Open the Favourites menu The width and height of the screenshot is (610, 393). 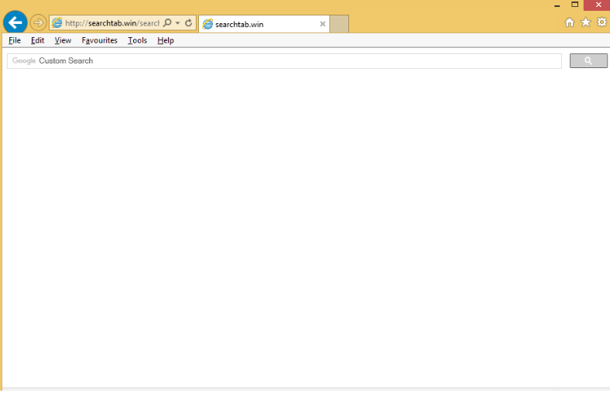pyautogui.click(x=99, y=40)
